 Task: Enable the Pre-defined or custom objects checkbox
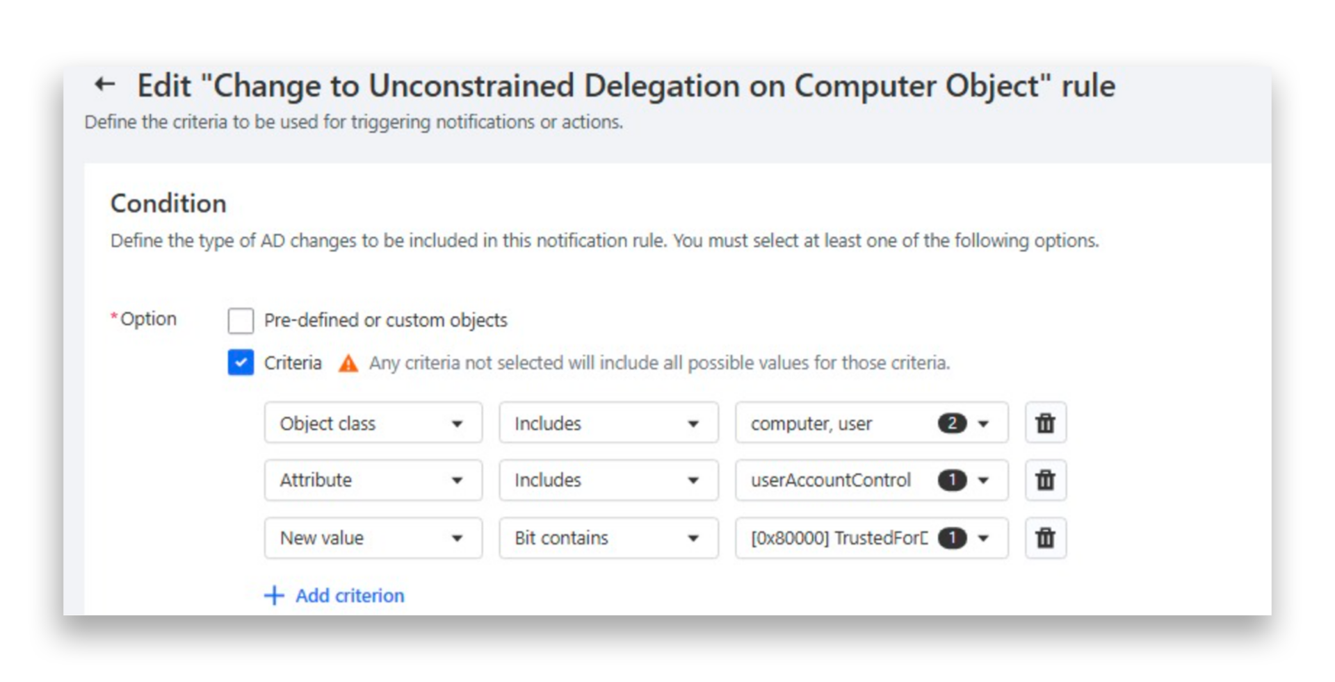click(x=240, y=320)
